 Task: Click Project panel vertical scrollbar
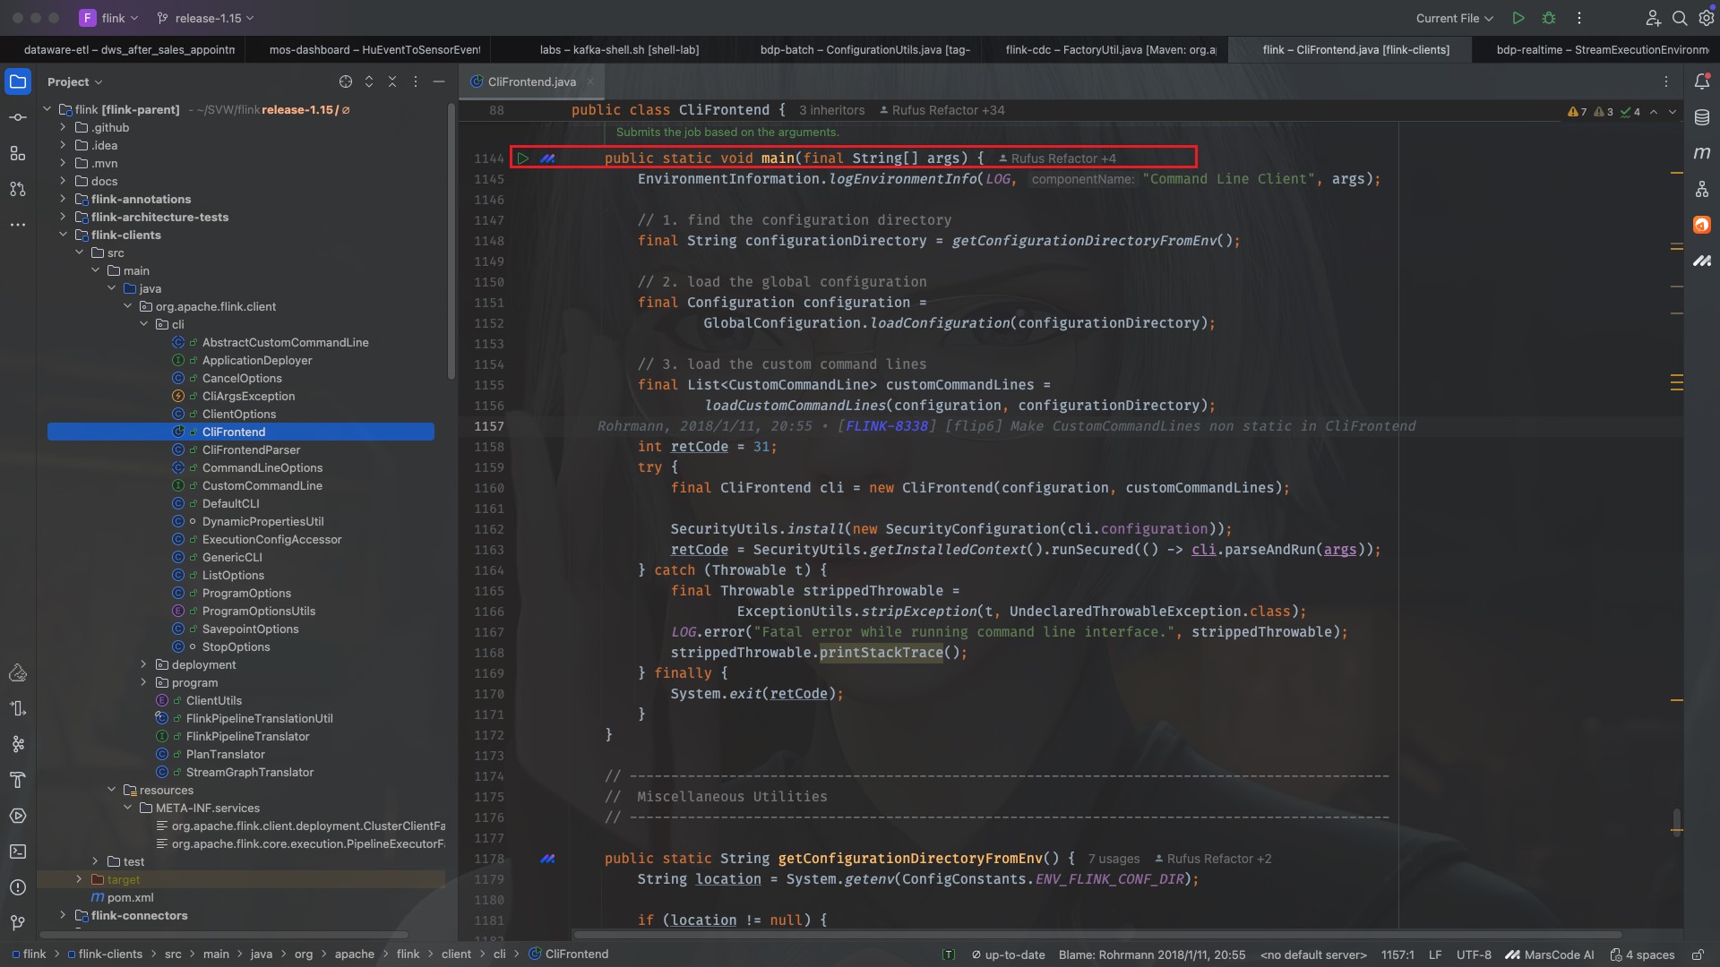pyautogui.click(x=451, y=242)
